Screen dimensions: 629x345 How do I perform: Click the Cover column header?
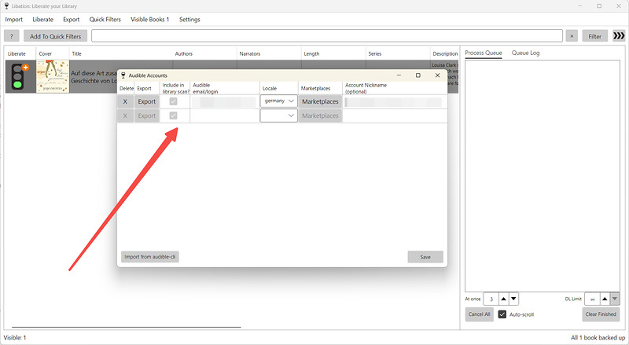pos(46,53)
